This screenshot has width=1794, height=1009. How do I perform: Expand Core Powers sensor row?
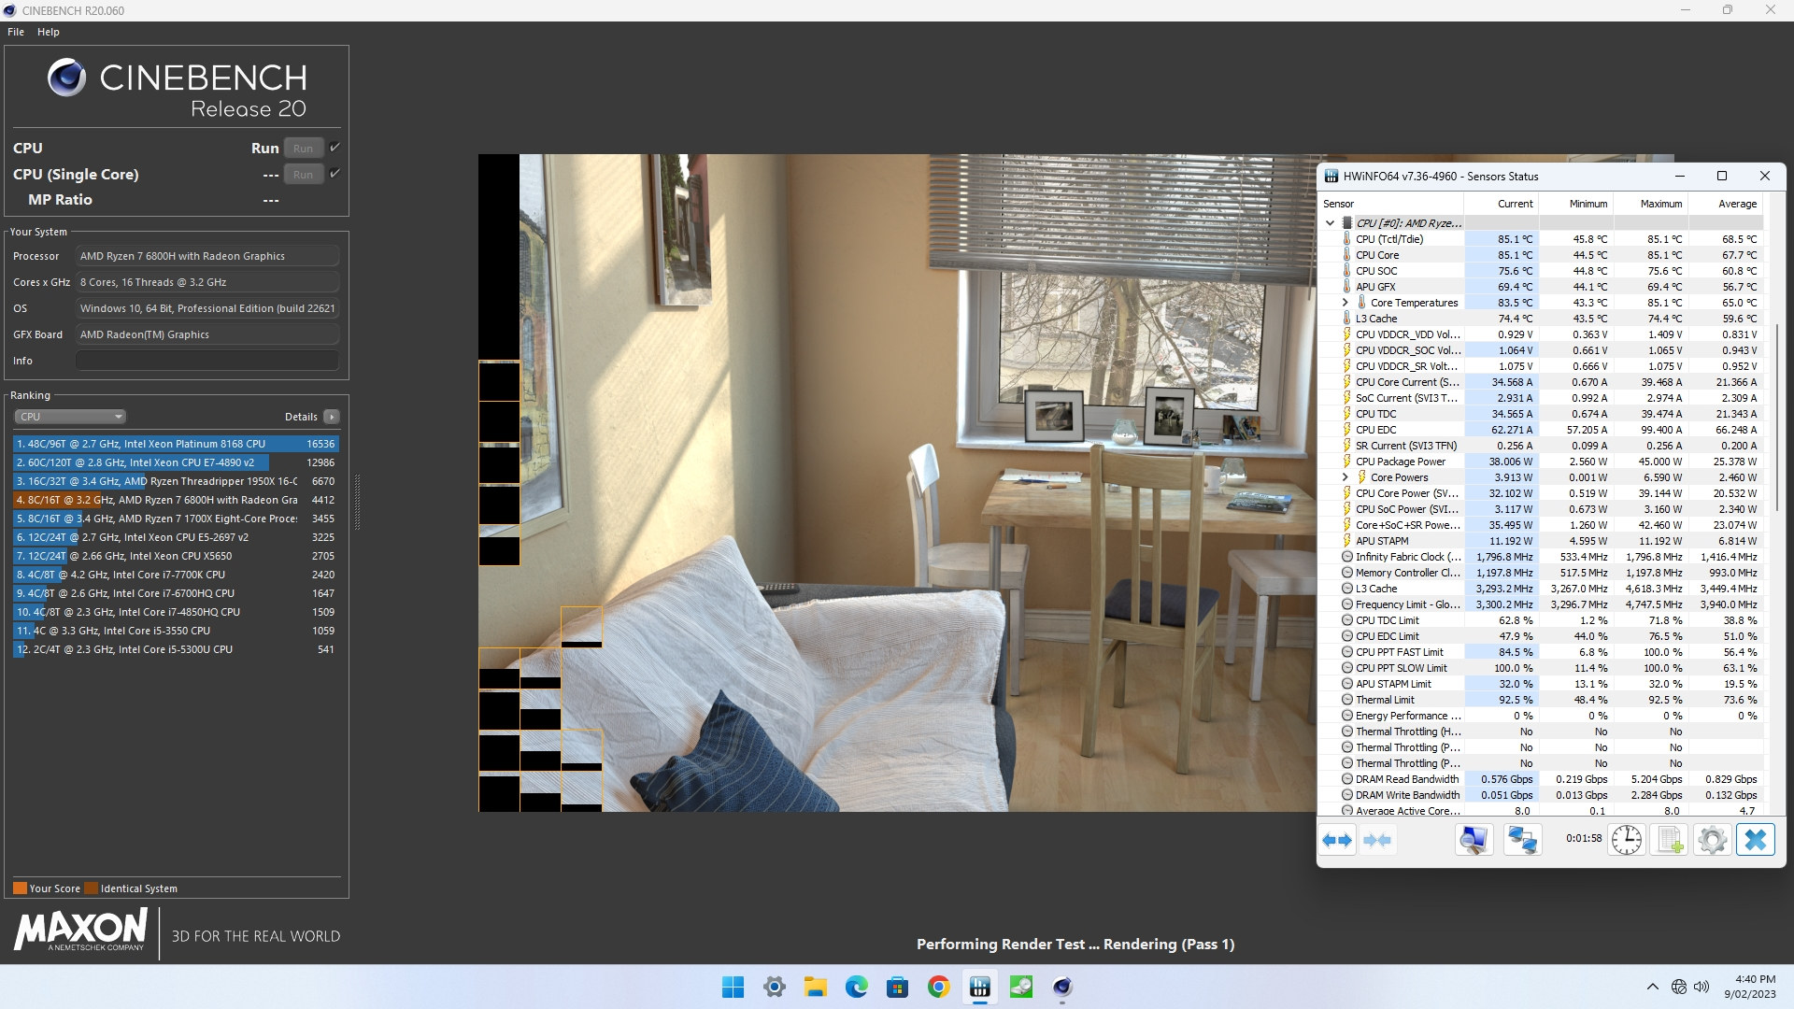click(x=1345, y=477)
